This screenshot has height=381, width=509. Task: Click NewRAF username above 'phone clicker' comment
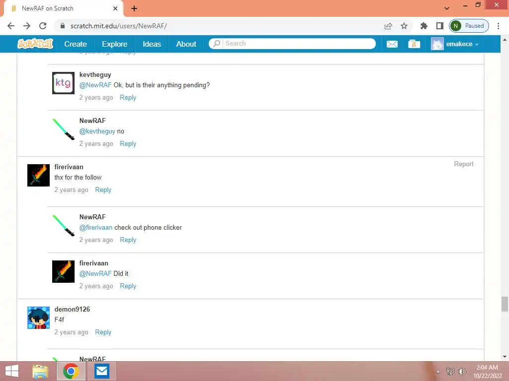92,217
